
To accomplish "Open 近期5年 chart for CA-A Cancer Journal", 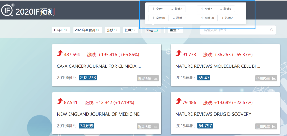I will coord(148,79).
